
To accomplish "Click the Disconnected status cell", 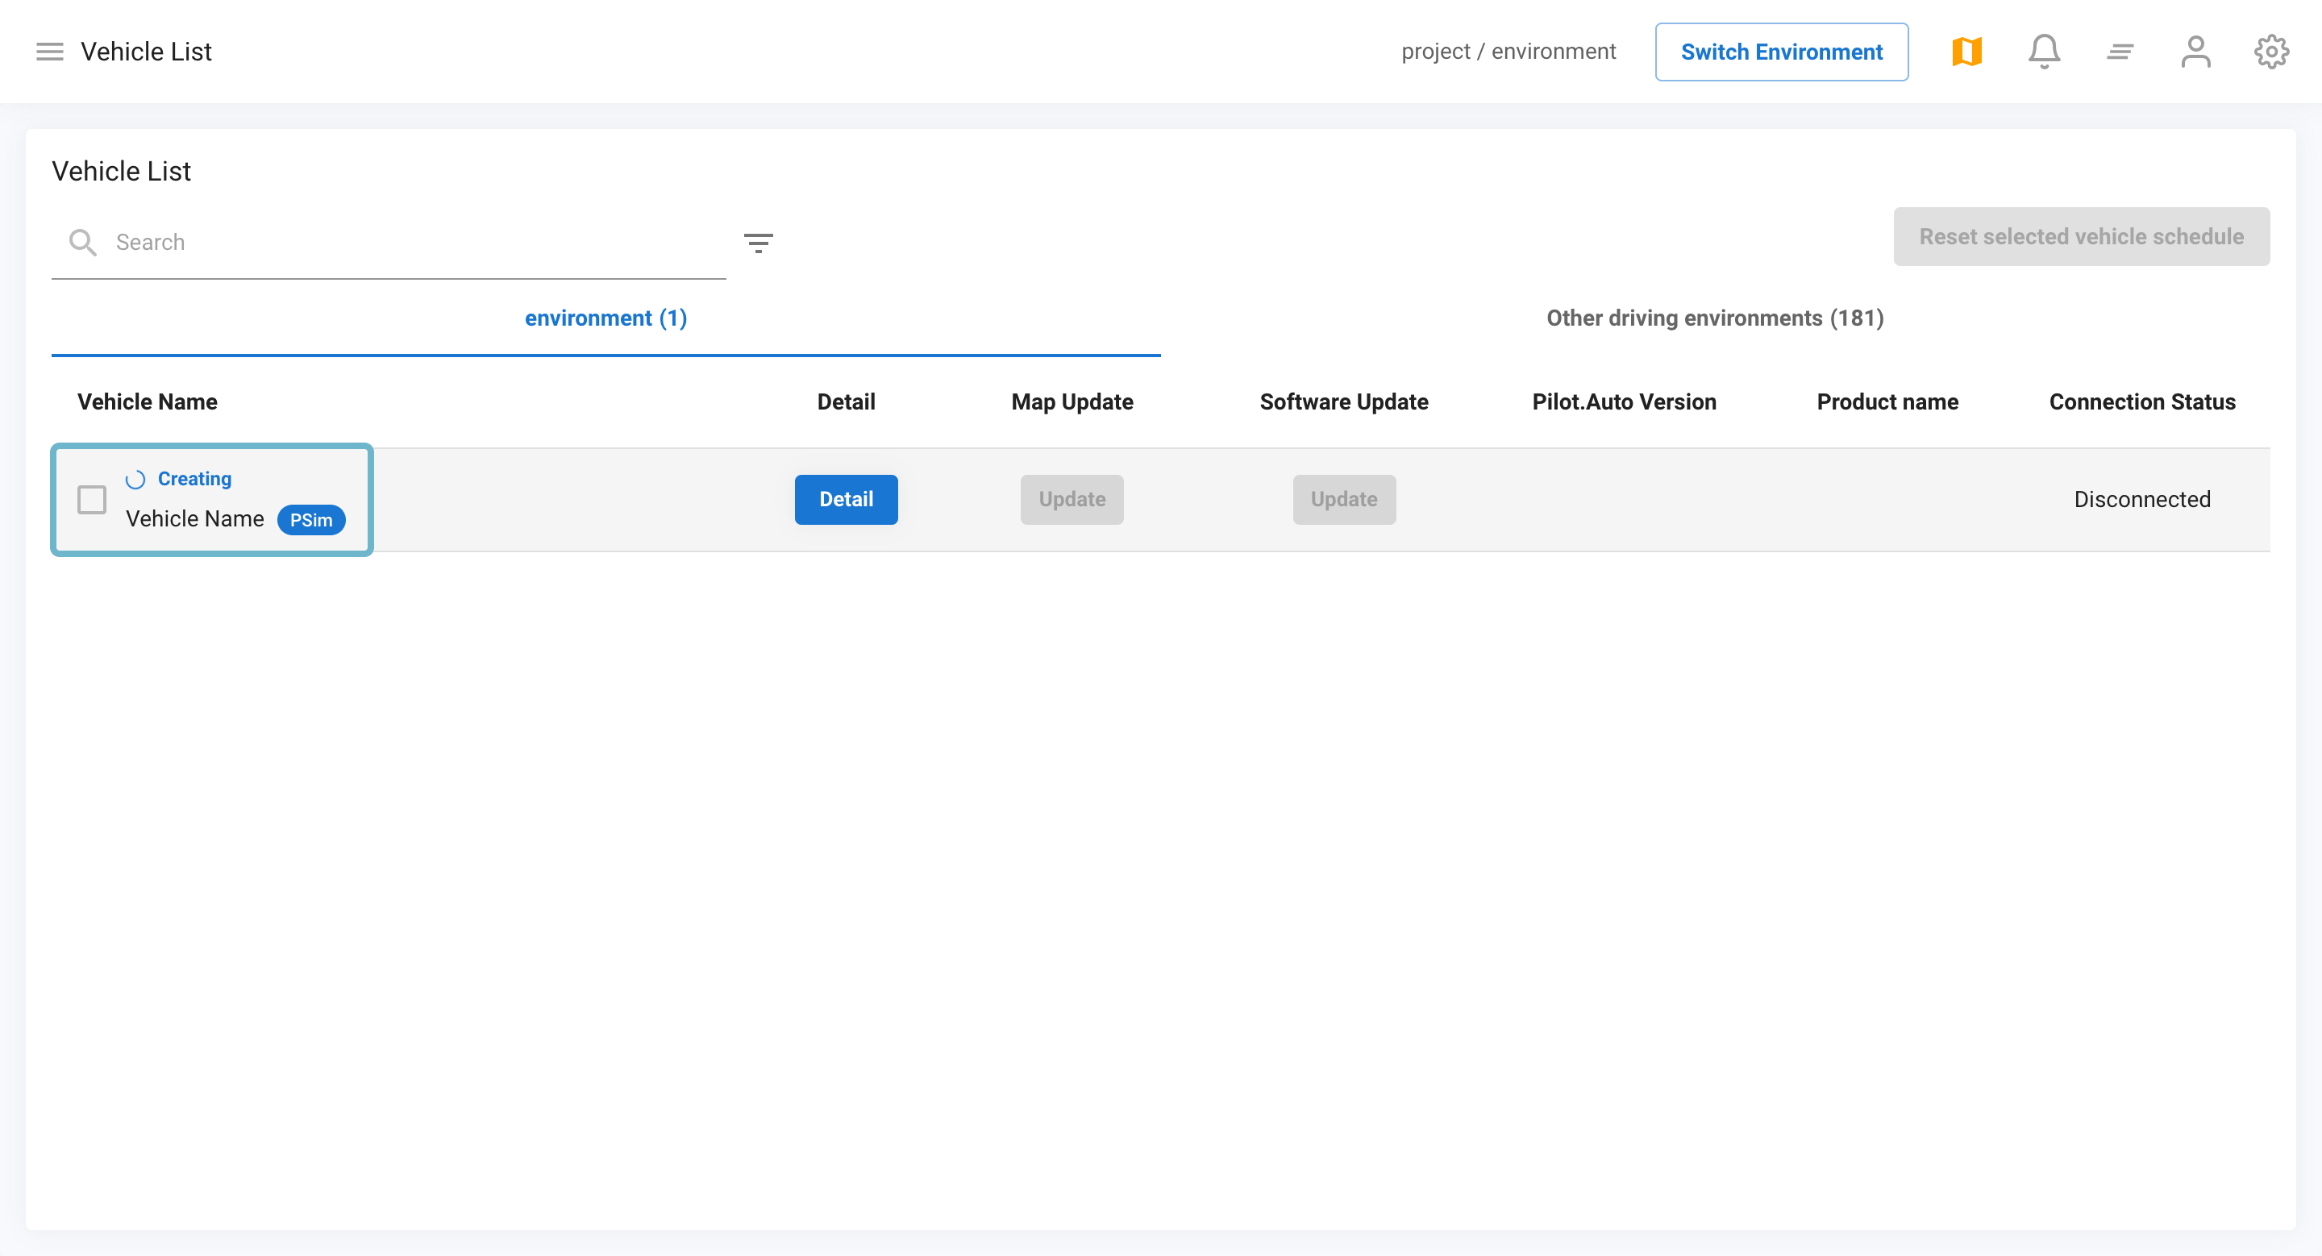I will (x=2141, y=499).
